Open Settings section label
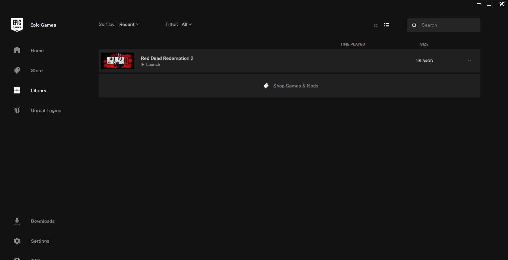 click(40, 241)
